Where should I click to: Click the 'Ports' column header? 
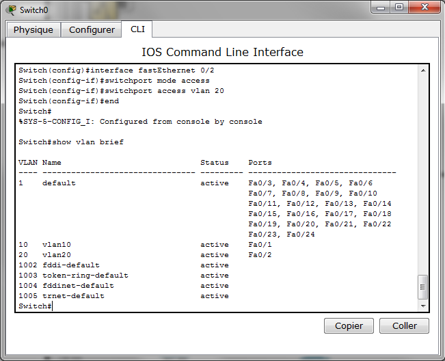coord(260,163)
